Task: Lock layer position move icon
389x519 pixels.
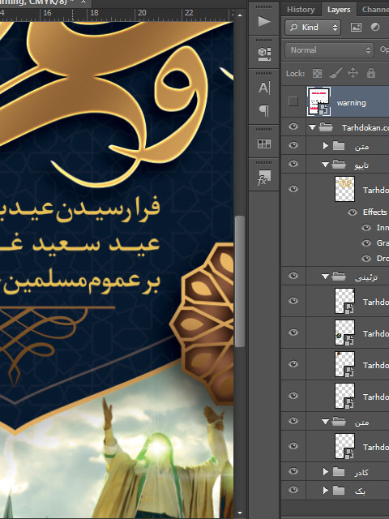Action: point(353,73)
